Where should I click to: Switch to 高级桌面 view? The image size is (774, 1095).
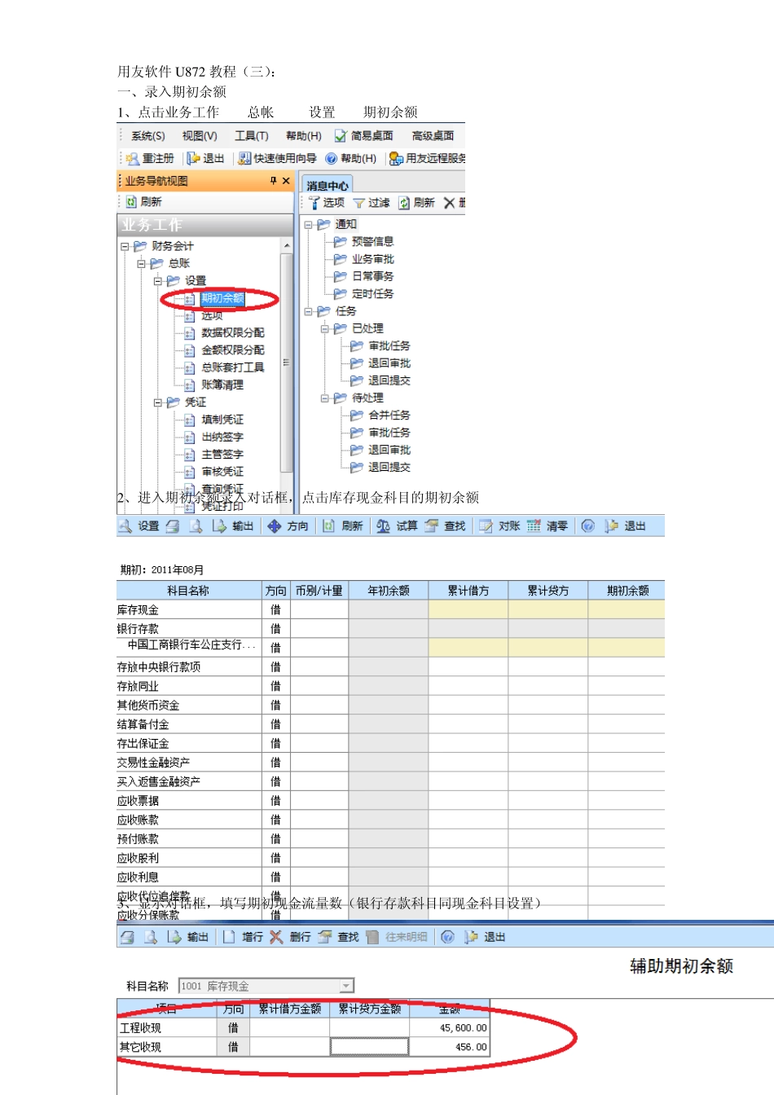click(x=433, y=136)
